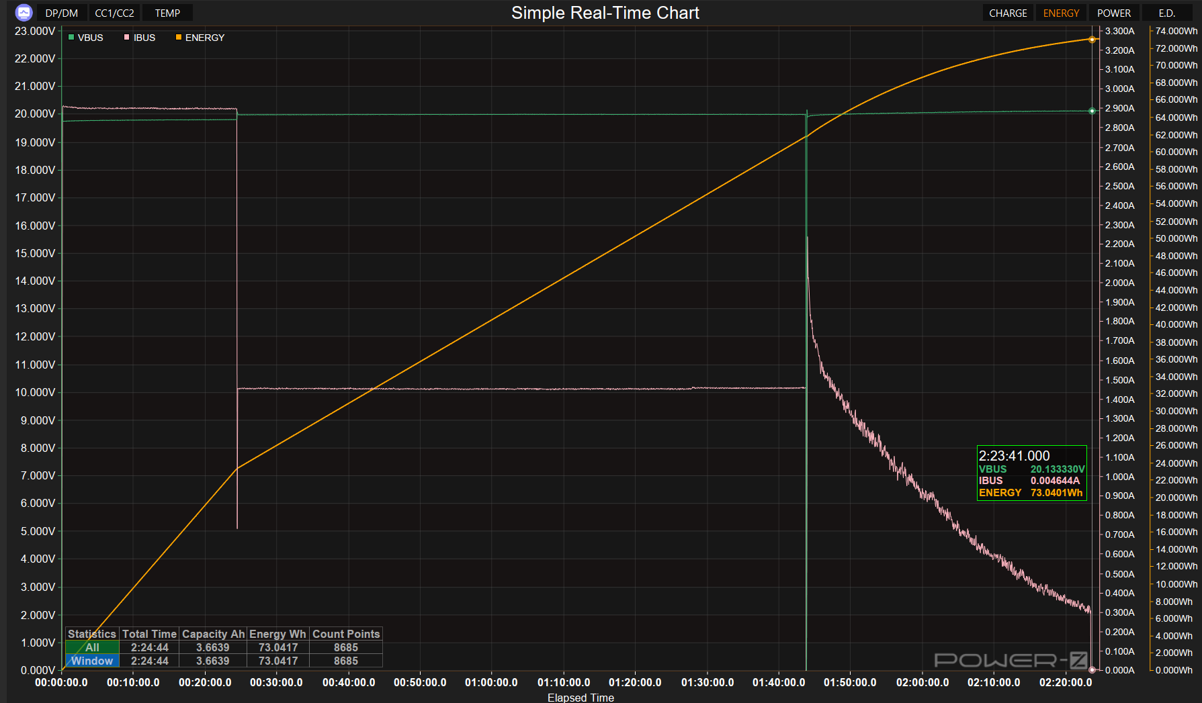Toggle the CHARGE curve button
Viewport: 1202px width, 703px height.
click(x=1008, y=13)
